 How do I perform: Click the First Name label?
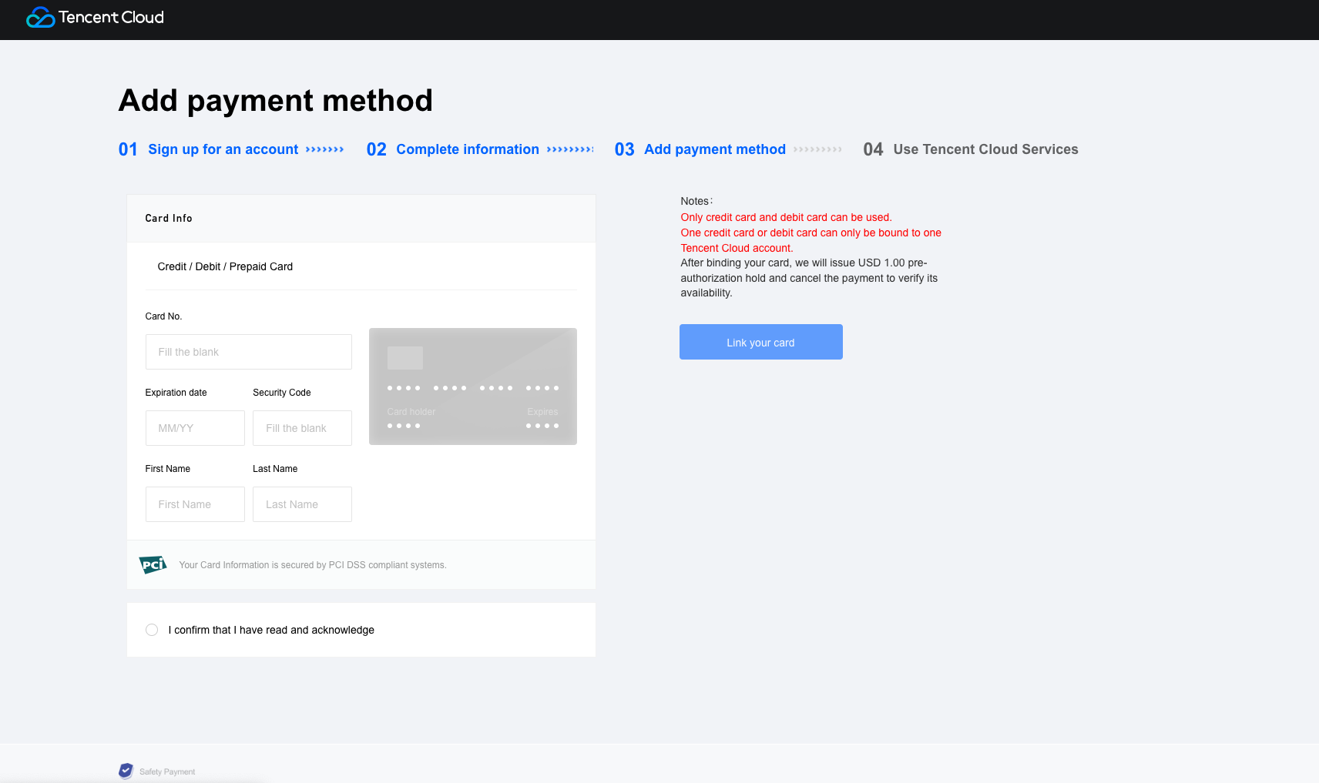click(168, 469)
